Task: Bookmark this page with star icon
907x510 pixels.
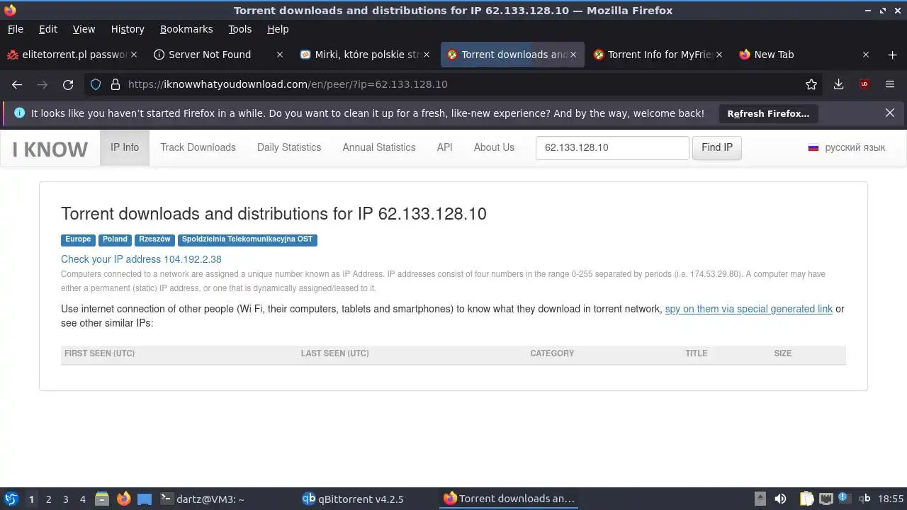Action: coord(811,84)
